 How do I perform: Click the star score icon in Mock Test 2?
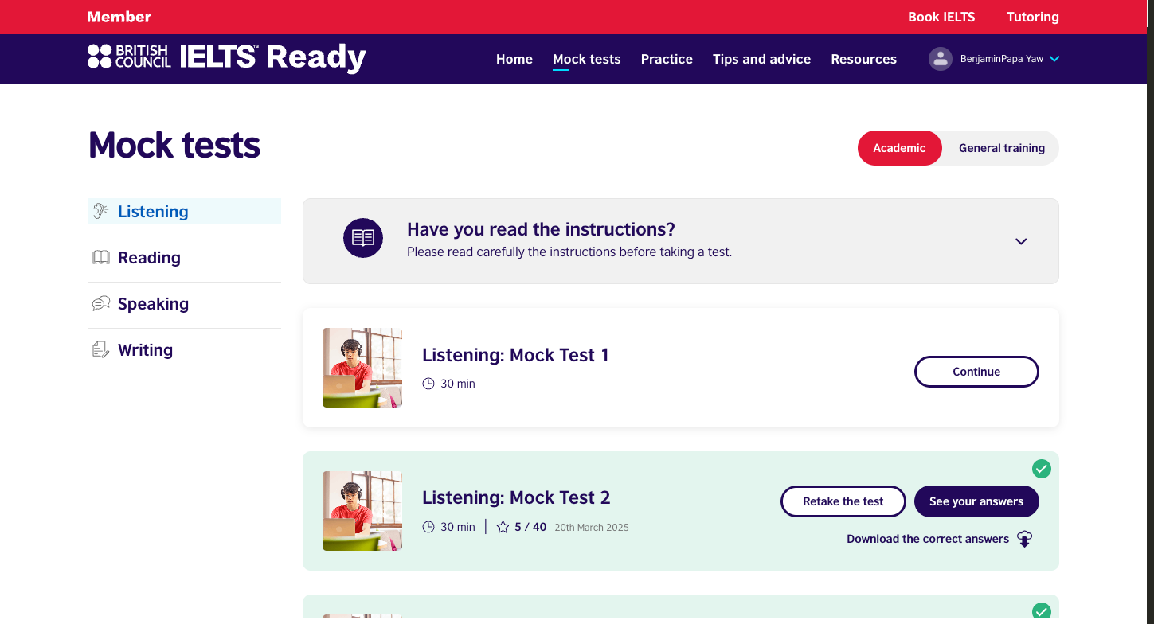point(503,527)
